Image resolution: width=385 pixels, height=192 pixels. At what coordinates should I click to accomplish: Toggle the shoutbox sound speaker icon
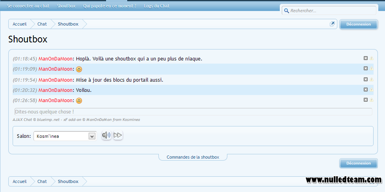(x=106, y=135)
